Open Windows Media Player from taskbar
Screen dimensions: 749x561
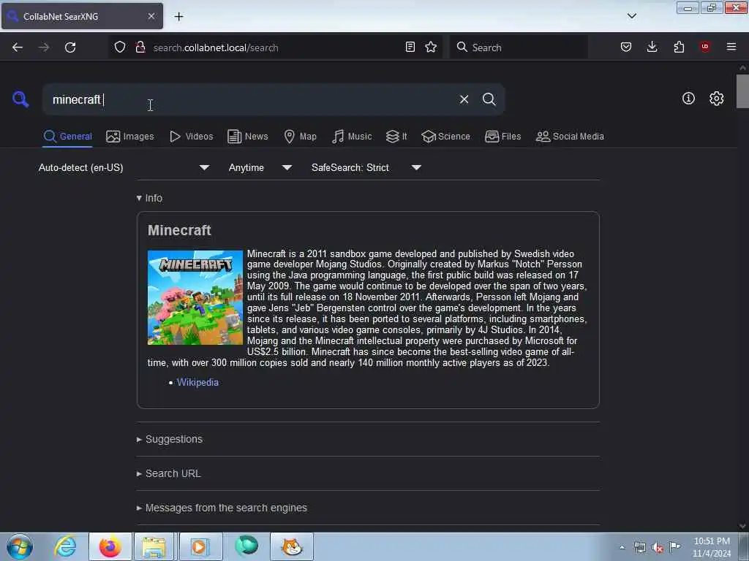click(200, 546)
